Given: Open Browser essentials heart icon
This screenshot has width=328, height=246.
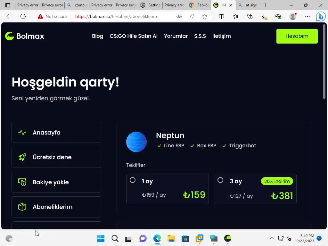Looking at the screenshot, I should point(278,16).
